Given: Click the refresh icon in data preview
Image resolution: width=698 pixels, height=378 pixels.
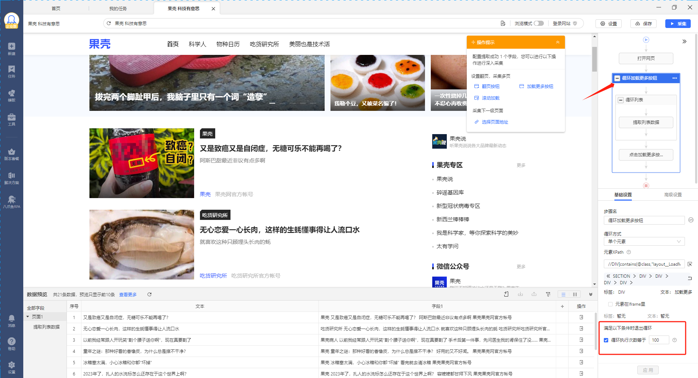Looking at the screenshot, I should (149, 294).
